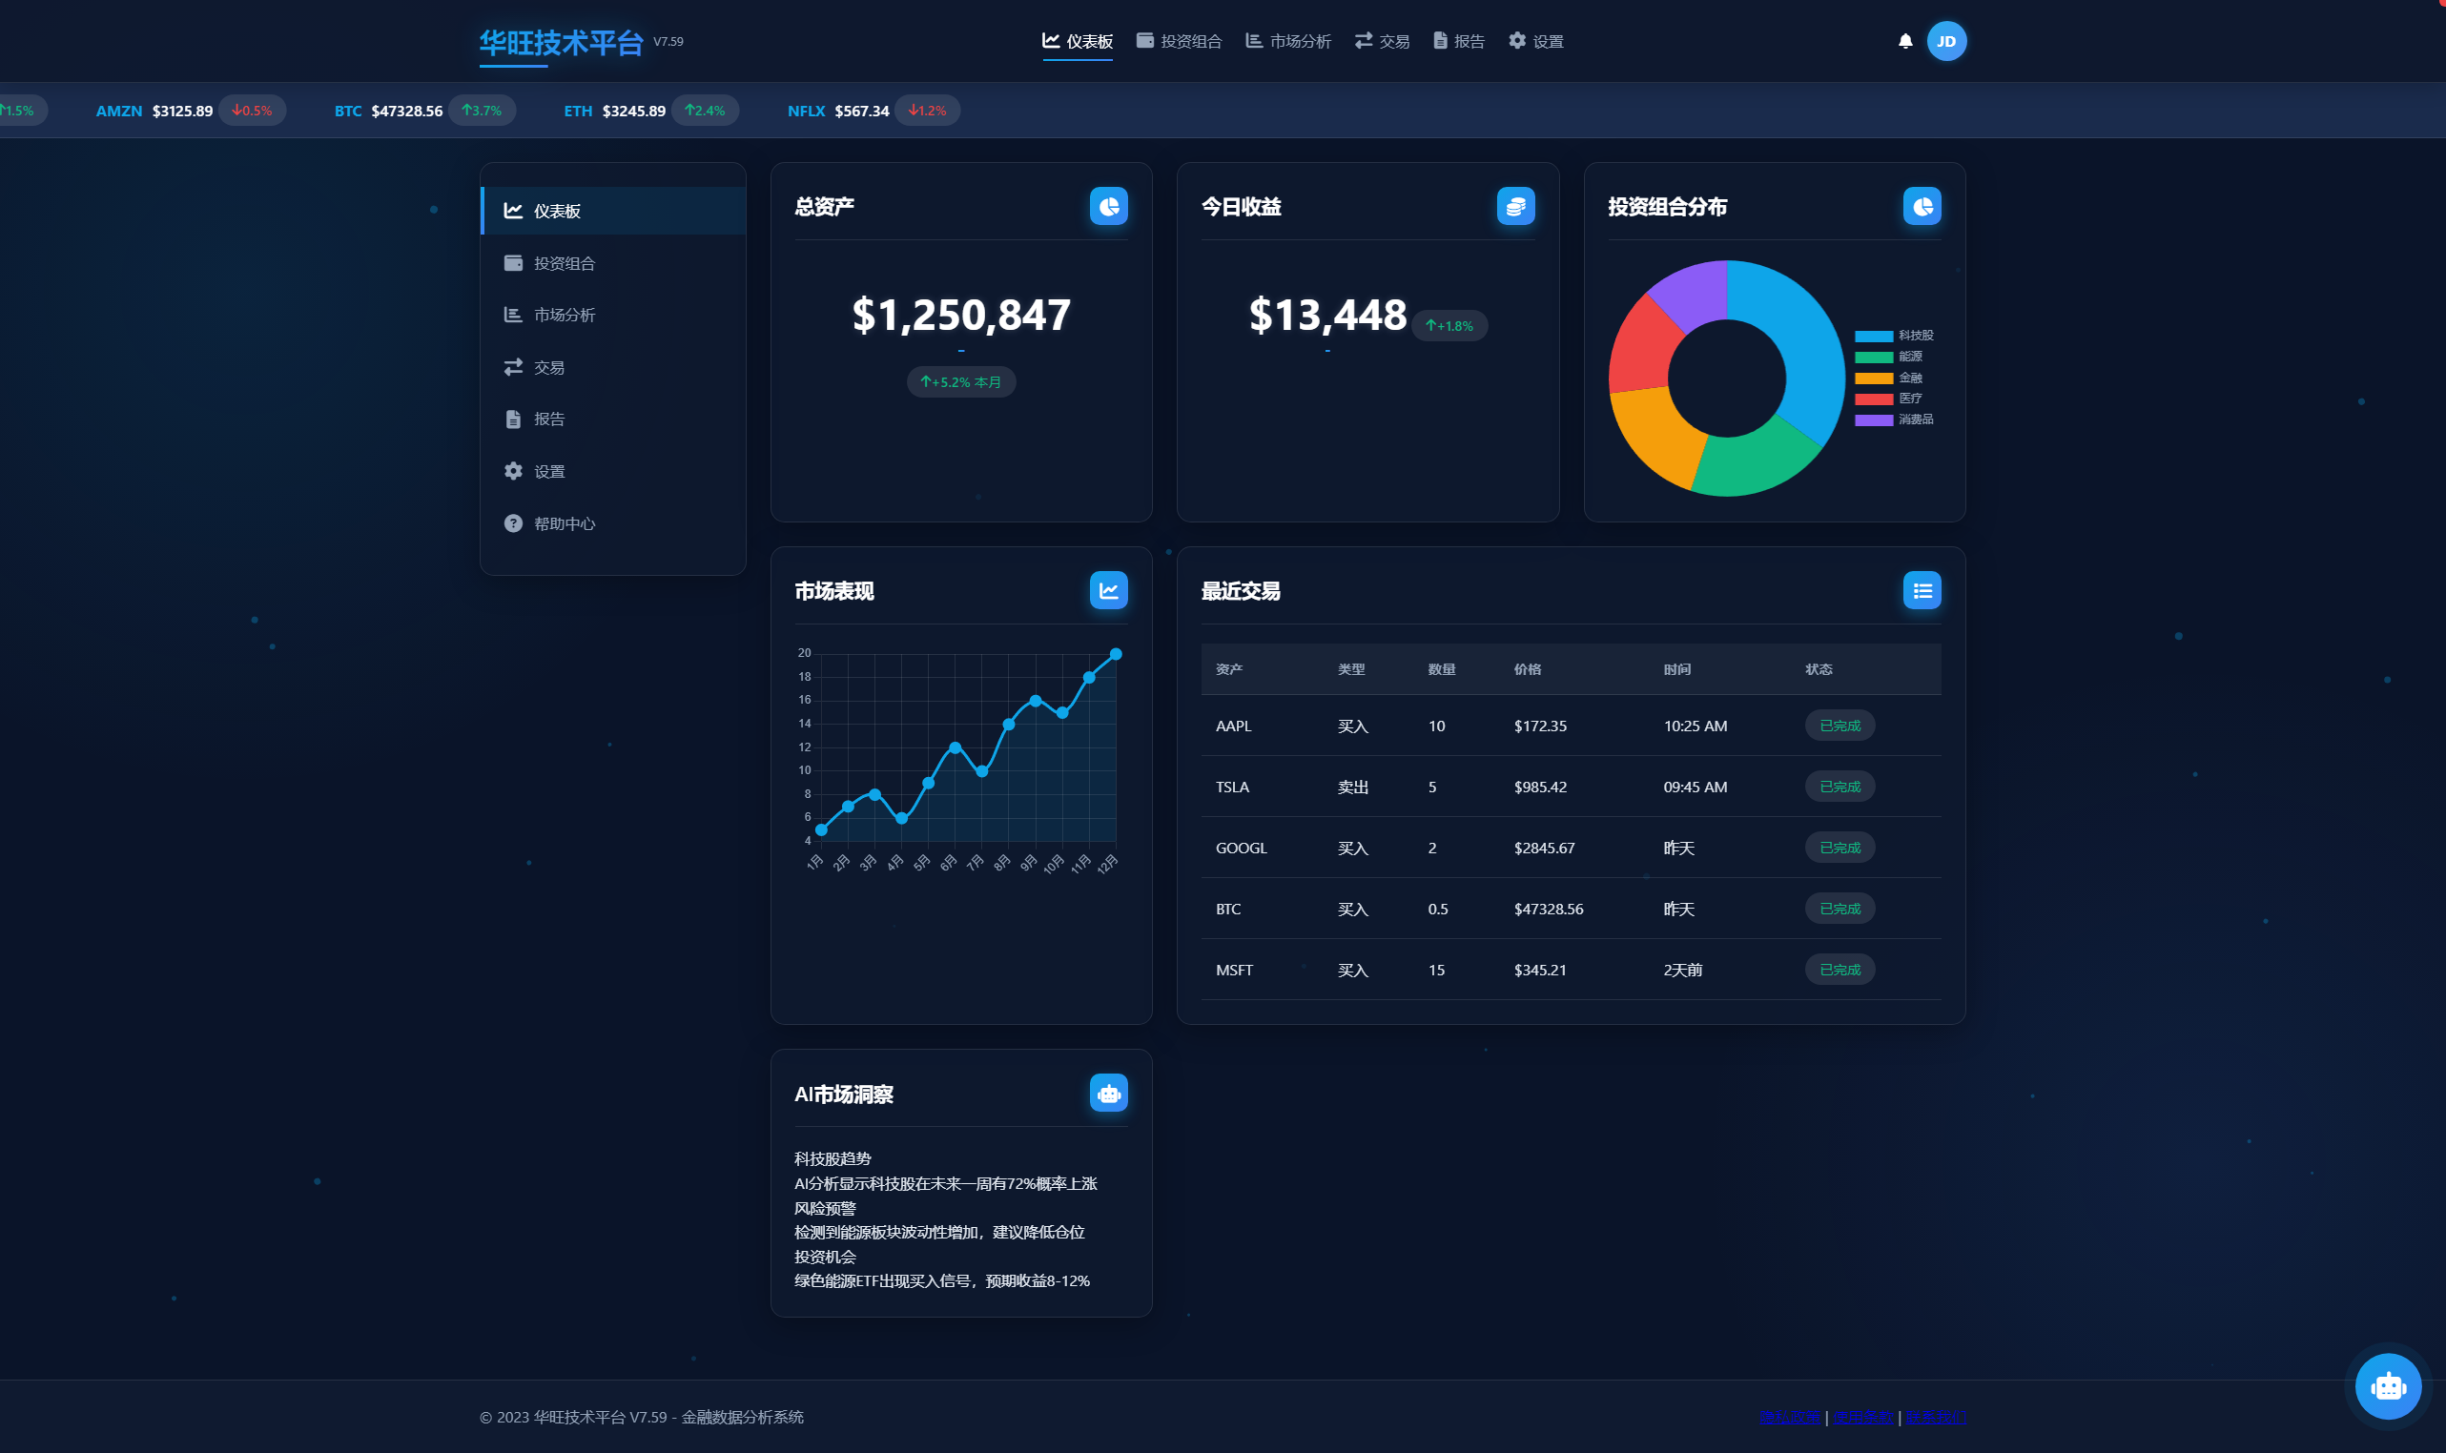Click the 总资产 card pie icon
2446x1453 pixels.
(1108, 207)
